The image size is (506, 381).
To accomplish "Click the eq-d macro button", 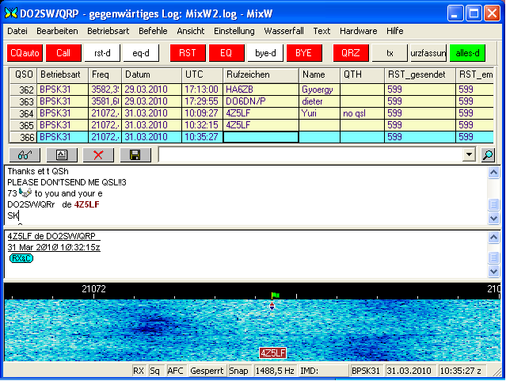I will tap(141, 53).
